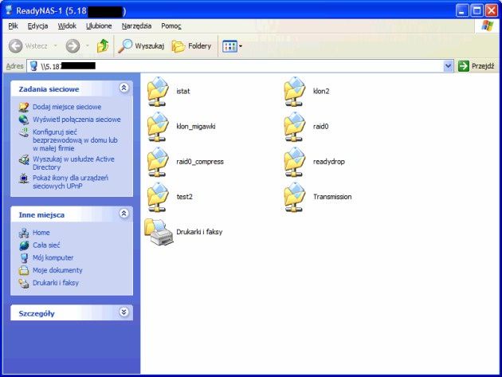The height and width of the screenshot is (377, 502).
Task: Select the klon_migawki name label
Action: tap(195, 127)
